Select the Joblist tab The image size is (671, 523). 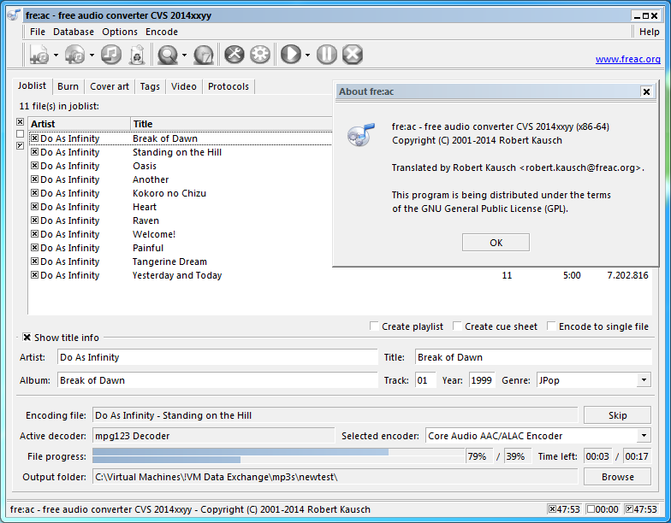pyautogui.click(x=33, y=85)
